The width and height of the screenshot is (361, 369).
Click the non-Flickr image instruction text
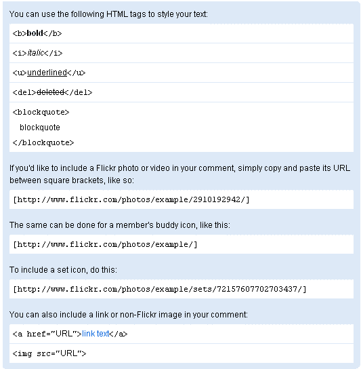[x=129, y=315]
